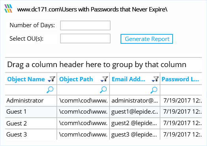The width and height of the screenshot is (207, 146).
Task: Click Administrator's object path cell
Action: tap(83, 101)
